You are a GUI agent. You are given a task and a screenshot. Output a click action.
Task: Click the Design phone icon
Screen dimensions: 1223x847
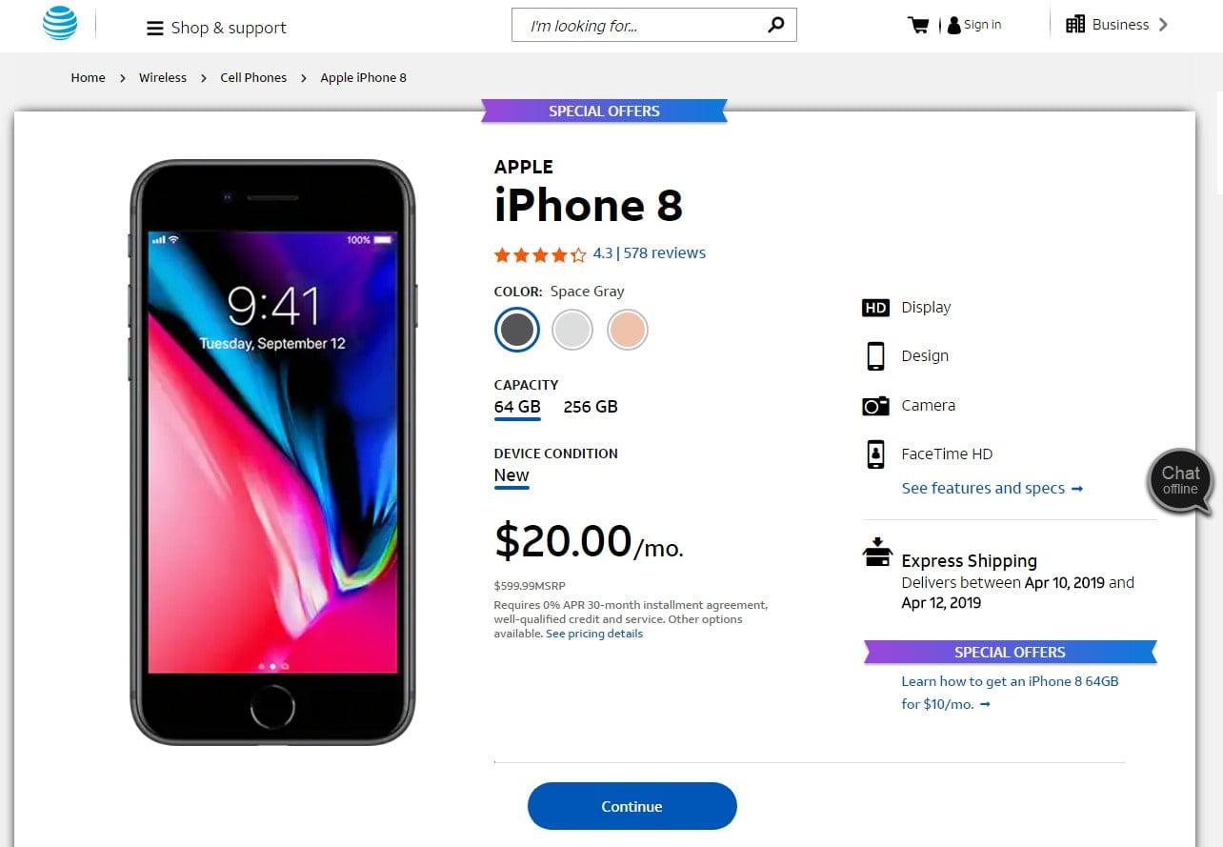875,356
